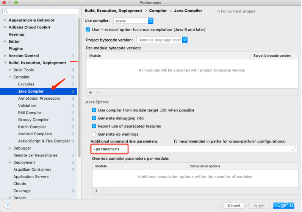Click Compiler in the breadcrumb path
This screenshot has width=302, height=212.
[x=158, y=11]
